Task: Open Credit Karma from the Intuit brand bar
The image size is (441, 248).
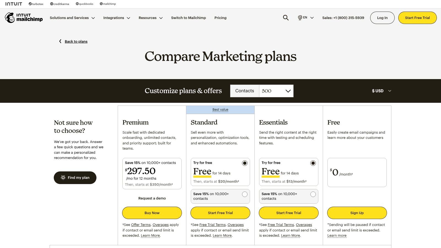Action: coord(51,4)
